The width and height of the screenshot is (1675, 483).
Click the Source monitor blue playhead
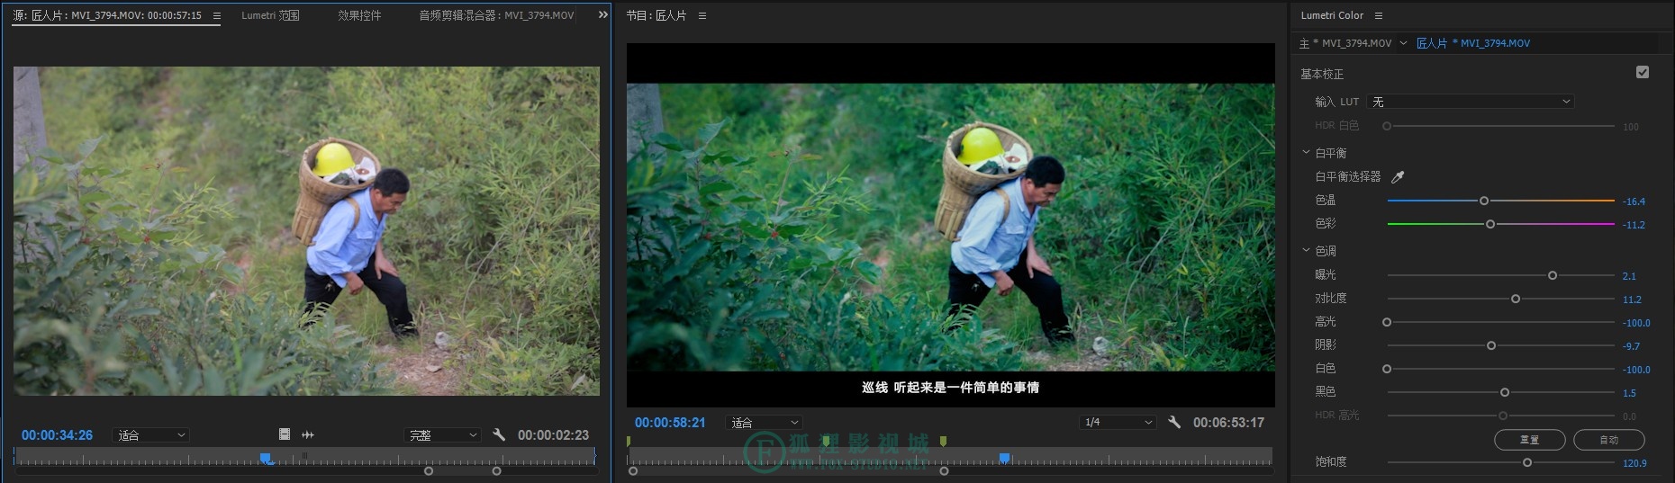(x=266, y=459)
